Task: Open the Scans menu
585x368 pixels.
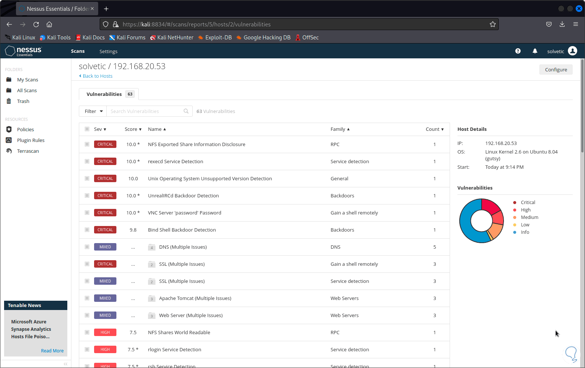Action: pos(78,51)
